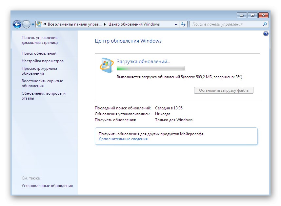Click the download progress bar
The image size is (281, 206).
point(151,68)
